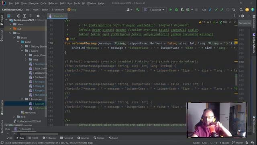The width and height of the screenshot is (257, 145).
Task: Click the intention lightbulb in the editor
Action: (67, 39)
